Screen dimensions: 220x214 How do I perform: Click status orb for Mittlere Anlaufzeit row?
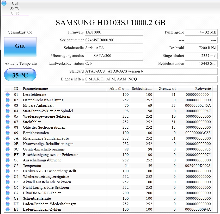point(8,105)
